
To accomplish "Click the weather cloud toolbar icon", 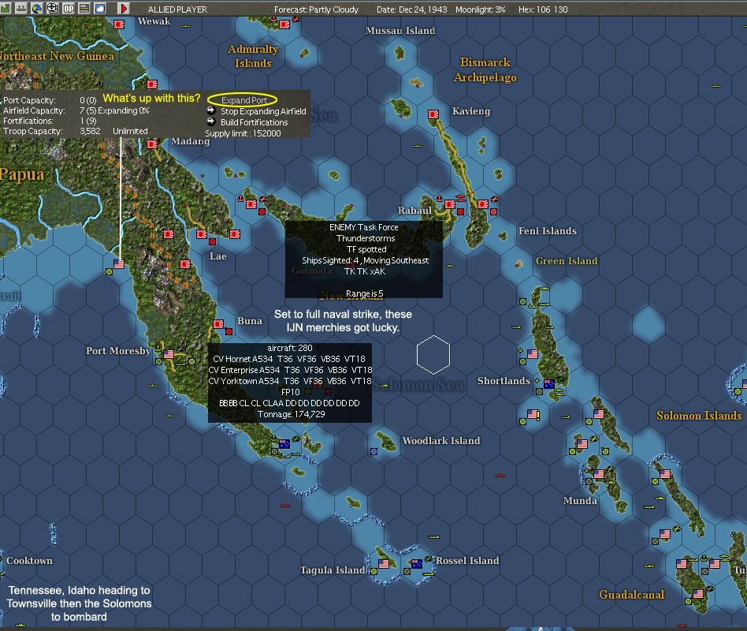I will [100, 9].
